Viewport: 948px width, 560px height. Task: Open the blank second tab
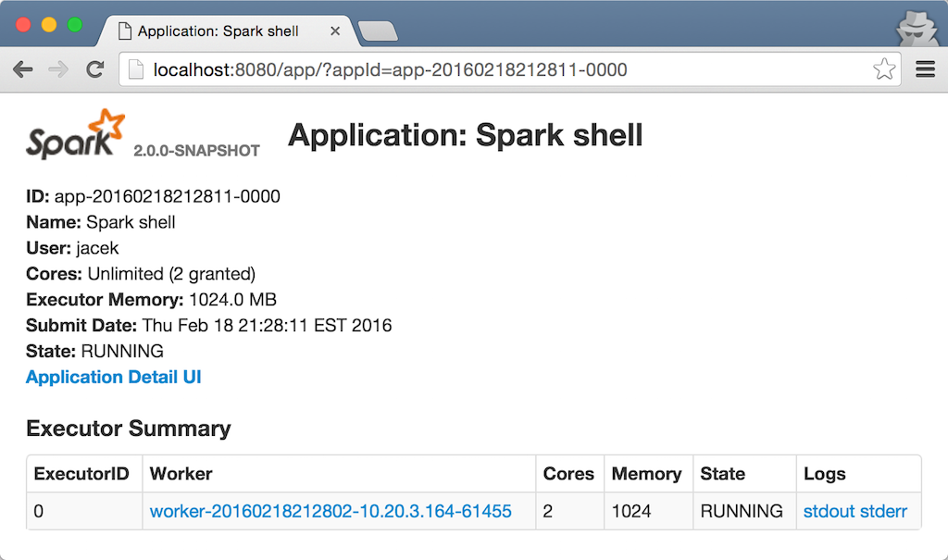pyautogui.click(x=378, y=31)
